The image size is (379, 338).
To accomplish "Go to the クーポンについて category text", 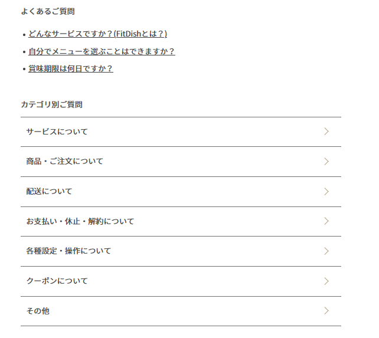I will 57,281.
